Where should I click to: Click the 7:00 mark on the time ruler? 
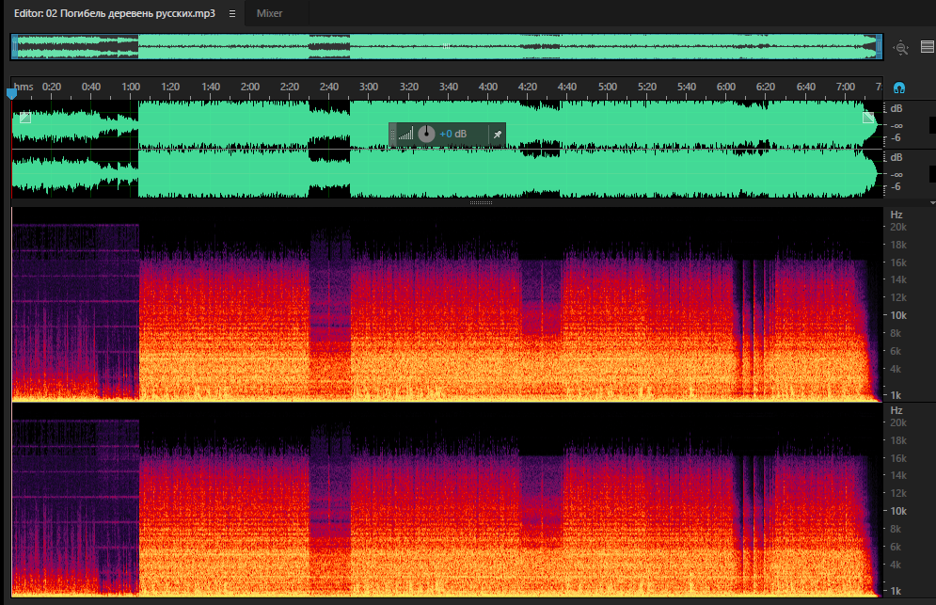(x=846, y=87)
